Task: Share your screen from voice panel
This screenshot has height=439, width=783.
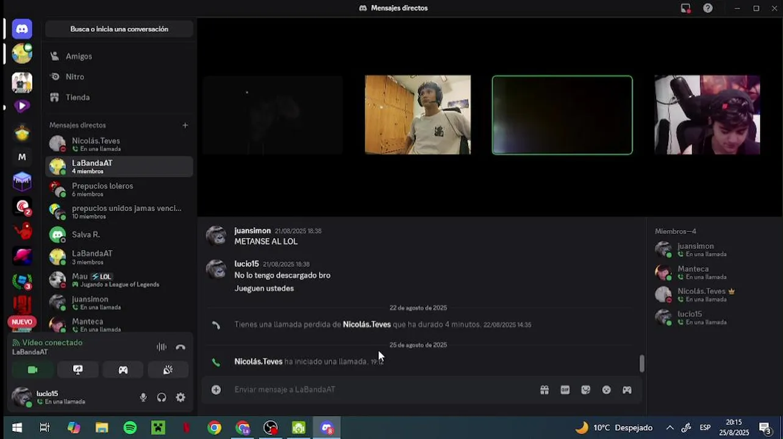Action: click(x=78, y=369)
